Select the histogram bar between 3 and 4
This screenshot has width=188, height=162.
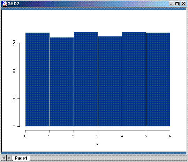coord(110,81)
